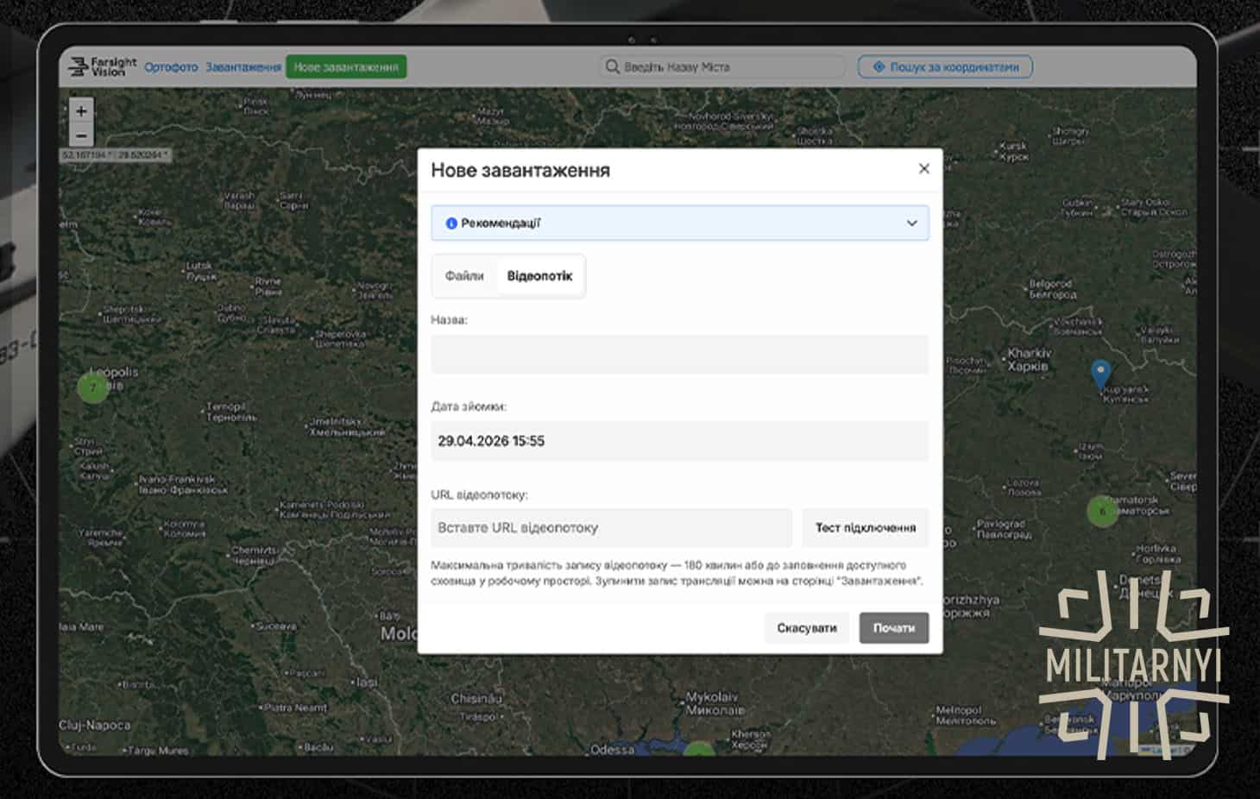The image size is (1260, 799).
Task: Click the URL відеопотоку input field
Action: 611,527
